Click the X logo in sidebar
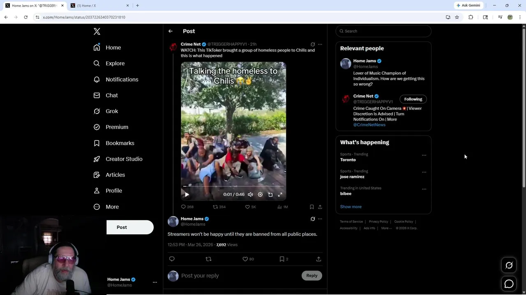Viewport: 526px width, 295px height. [97, 32]
